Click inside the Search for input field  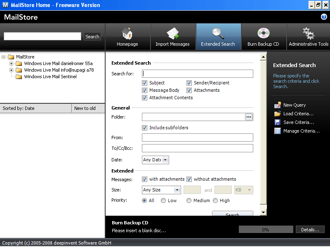coord(197,73)
